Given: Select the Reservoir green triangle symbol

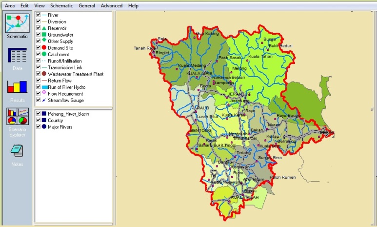Looking at the screenshot, I should coord(44,28).
